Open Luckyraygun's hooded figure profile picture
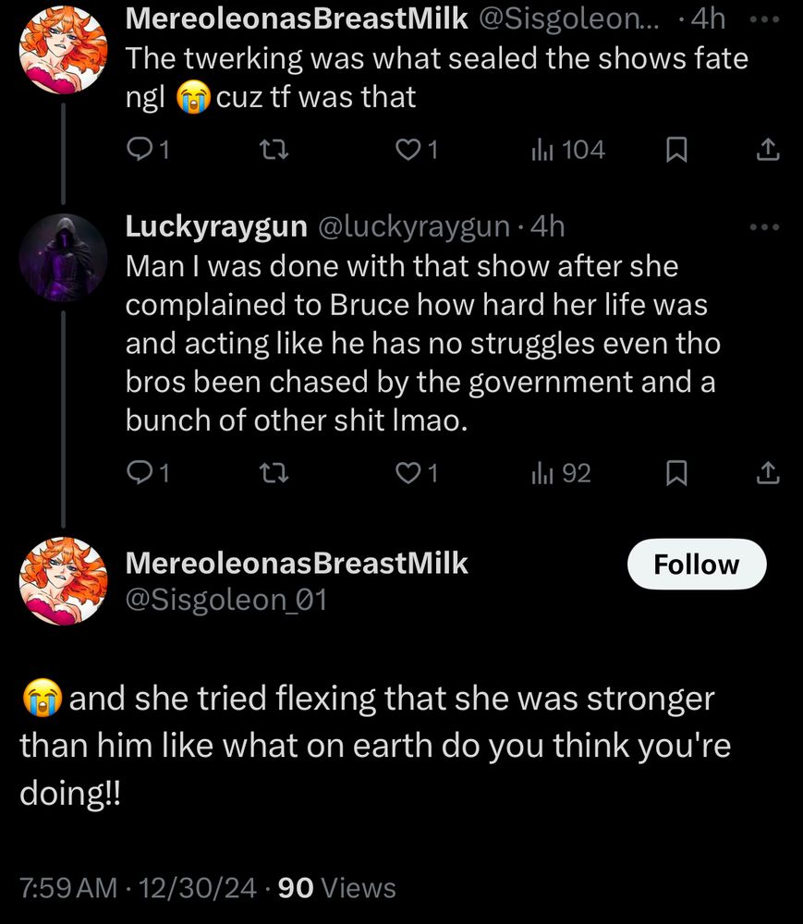This screenshot has width=803, height=924. pos(63,258)
